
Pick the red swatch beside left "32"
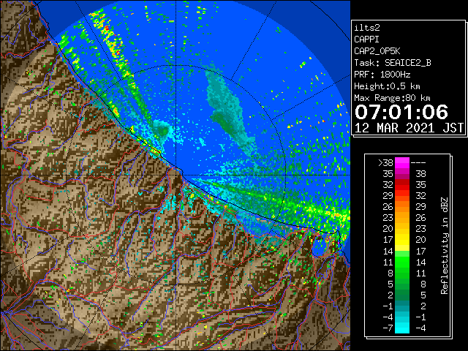pyautogui.click(x=402, y=185)
